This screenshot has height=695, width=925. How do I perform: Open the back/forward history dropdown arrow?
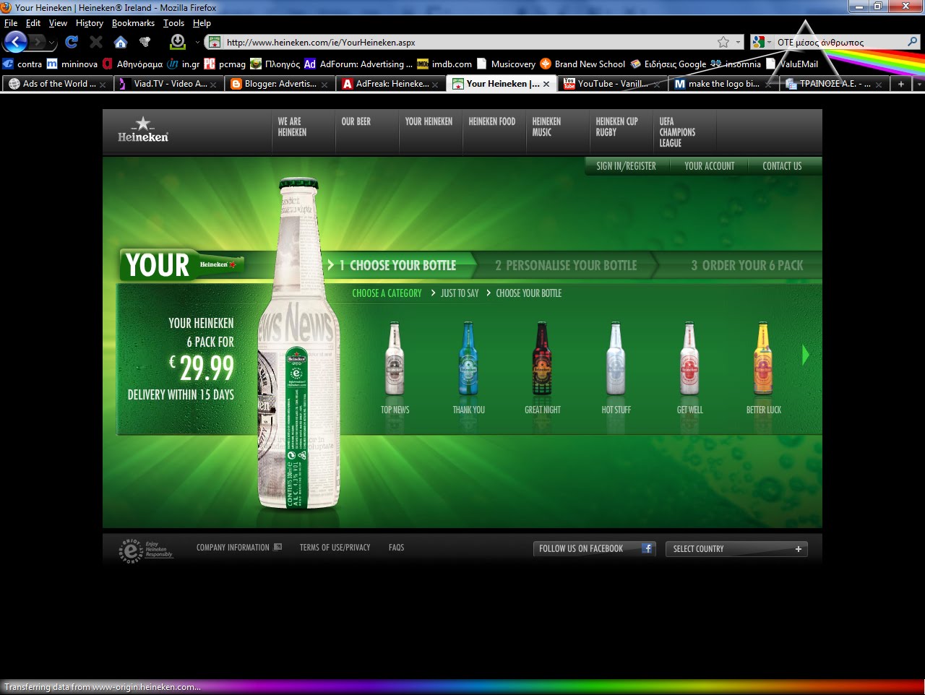click(x=51, y=43)
